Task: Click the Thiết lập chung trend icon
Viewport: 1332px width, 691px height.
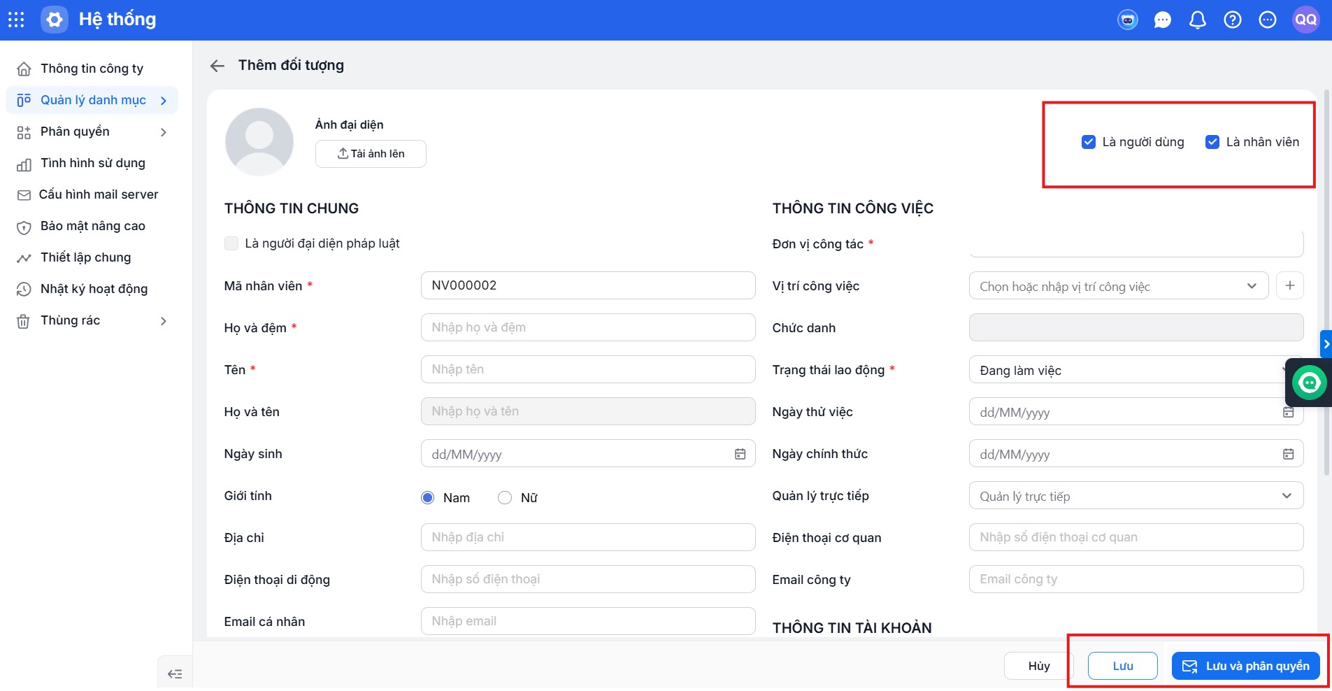Action: (24, 258)
